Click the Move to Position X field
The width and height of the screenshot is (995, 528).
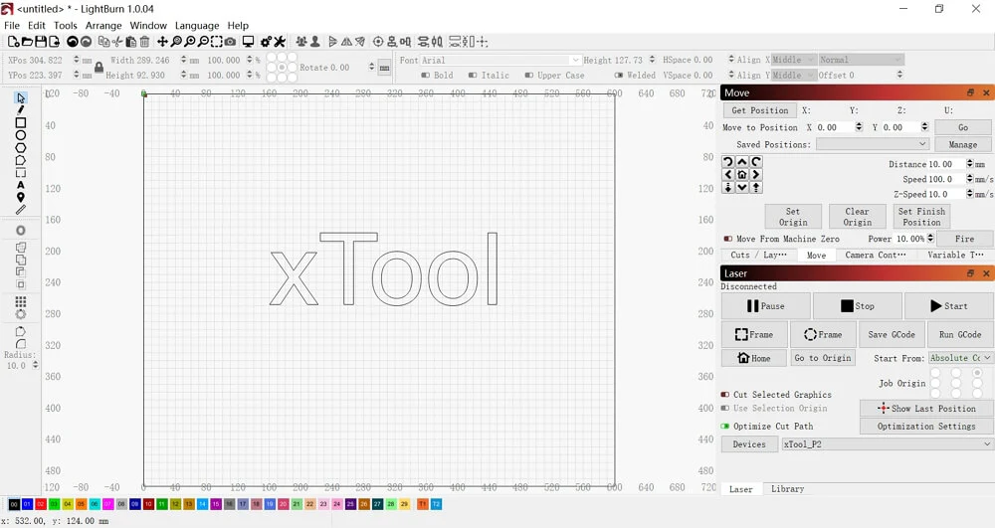pyautogui.click(x=835, y=127)
